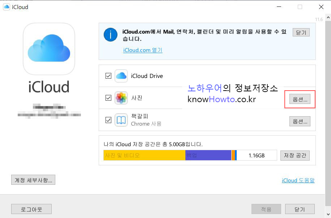Click the iCloud Drive label

[x=147, y=76]
